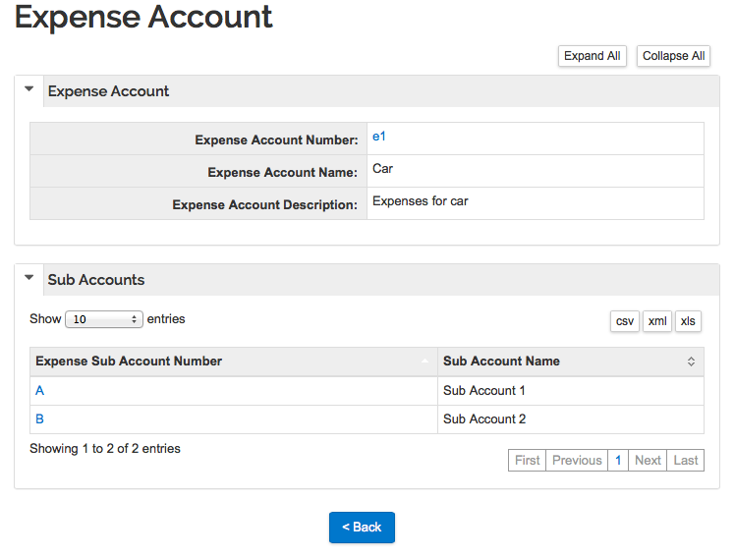Sort by Sub Account Name column

tap(501, 362)
